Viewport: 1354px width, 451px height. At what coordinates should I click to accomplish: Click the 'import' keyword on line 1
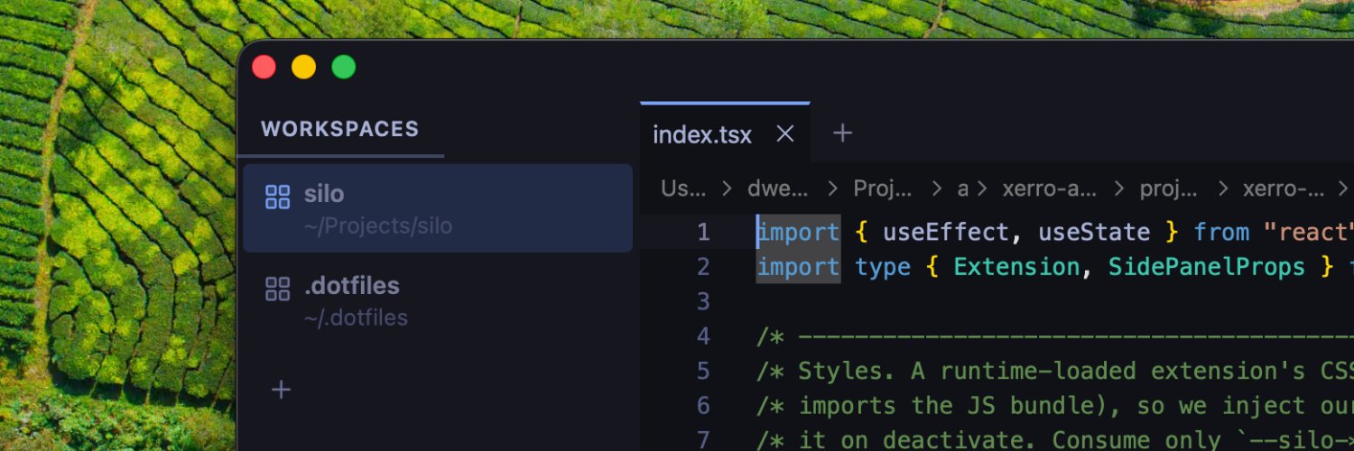pyautogui.click(x=798, y=233)
